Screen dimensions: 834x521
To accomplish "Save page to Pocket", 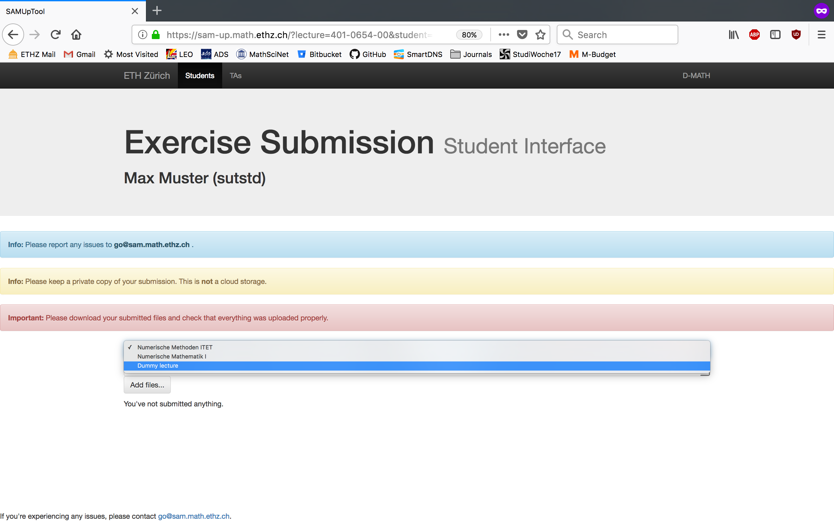I will pyautogui.click(x=522, y=35).
